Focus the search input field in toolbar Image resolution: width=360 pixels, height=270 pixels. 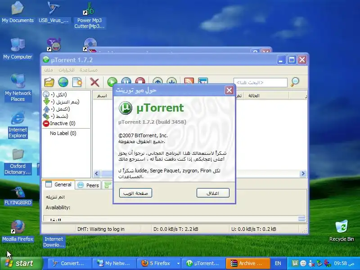point(261,82)
